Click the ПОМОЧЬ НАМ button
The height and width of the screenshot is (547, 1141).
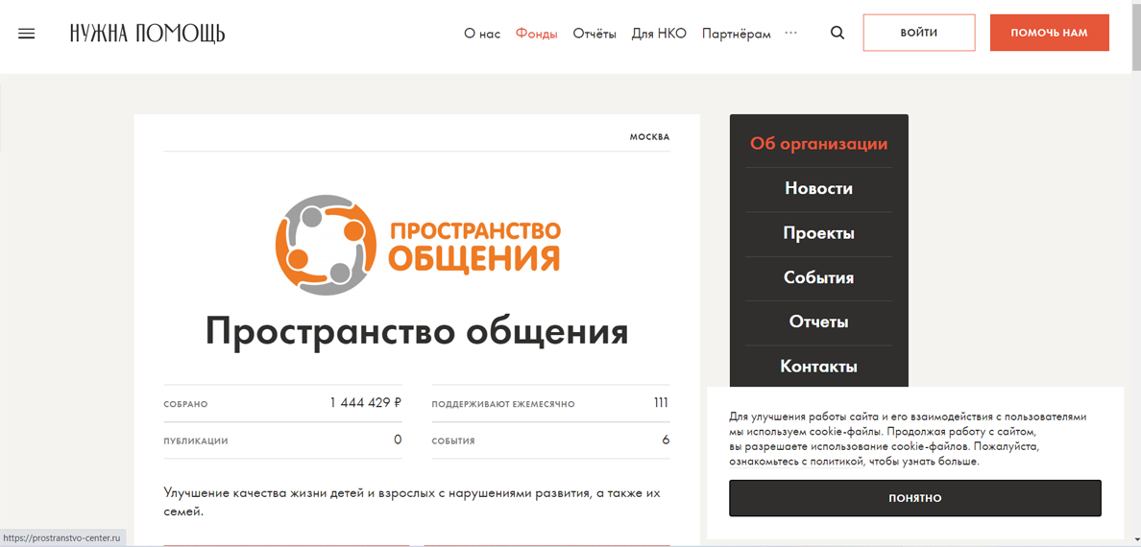pyautogui.click(x=1050, y=33)
